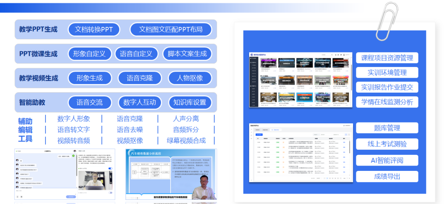Click the training platform logo icon
447x204 pixels.
(252, 55)
